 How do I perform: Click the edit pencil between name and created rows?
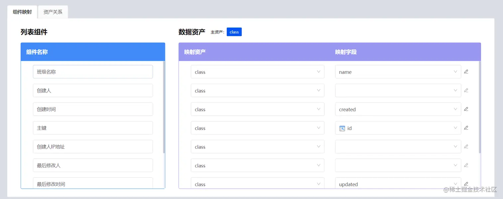click(x=466, y=90)
